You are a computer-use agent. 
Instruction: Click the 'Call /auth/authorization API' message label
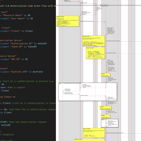(113, 41)
